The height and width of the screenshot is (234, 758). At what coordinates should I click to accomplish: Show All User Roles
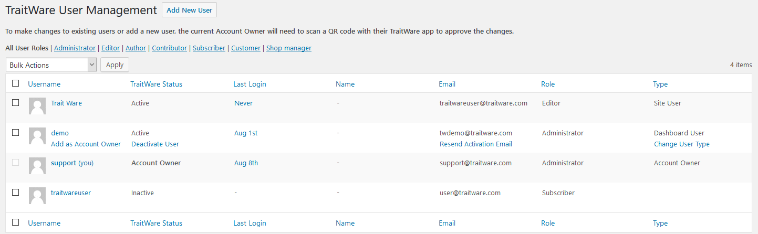27,48
